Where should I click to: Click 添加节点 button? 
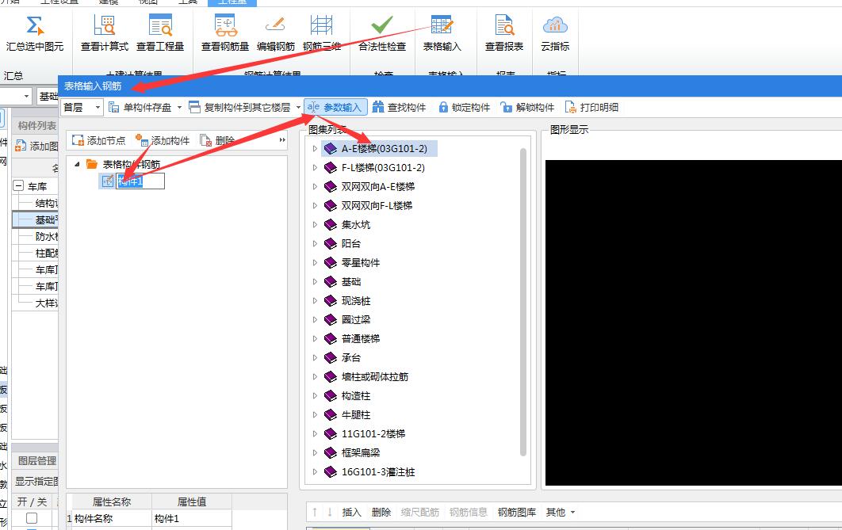(99, 140)
